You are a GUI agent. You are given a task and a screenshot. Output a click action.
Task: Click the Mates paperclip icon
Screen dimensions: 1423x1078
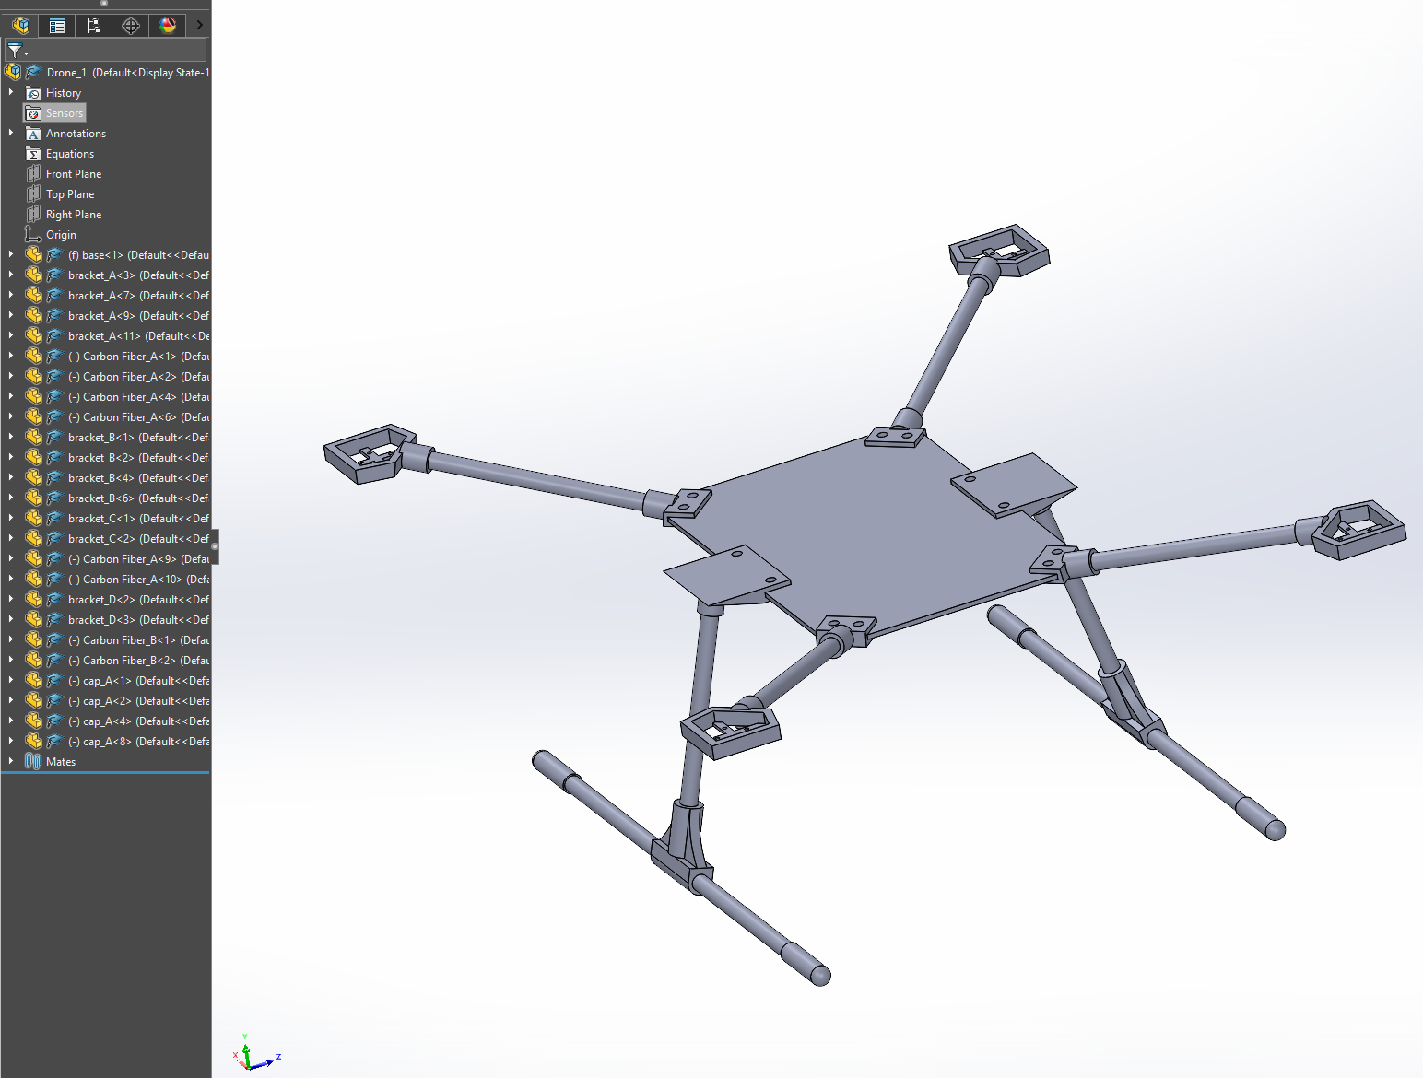(33, 762)
